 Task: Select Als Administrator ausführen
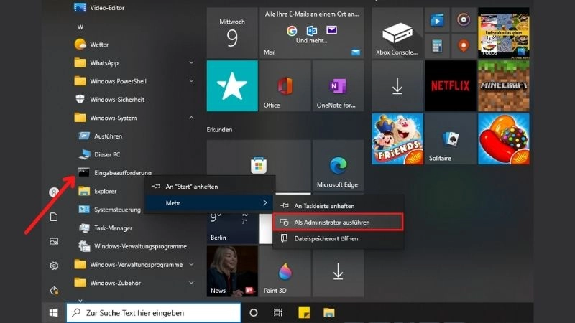(x=338, y=223)
